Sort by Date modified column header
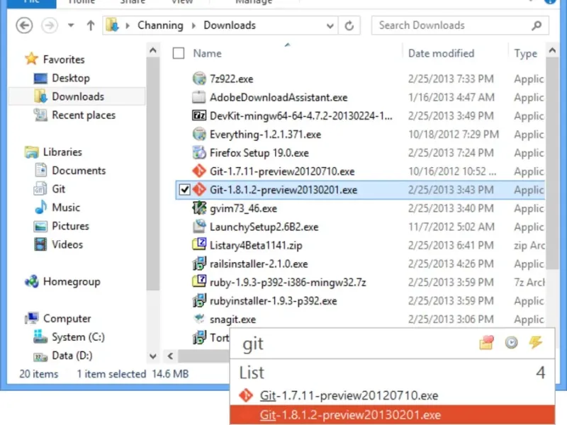Viewport: 567px width, 425px height. click(x=441, y=54)
